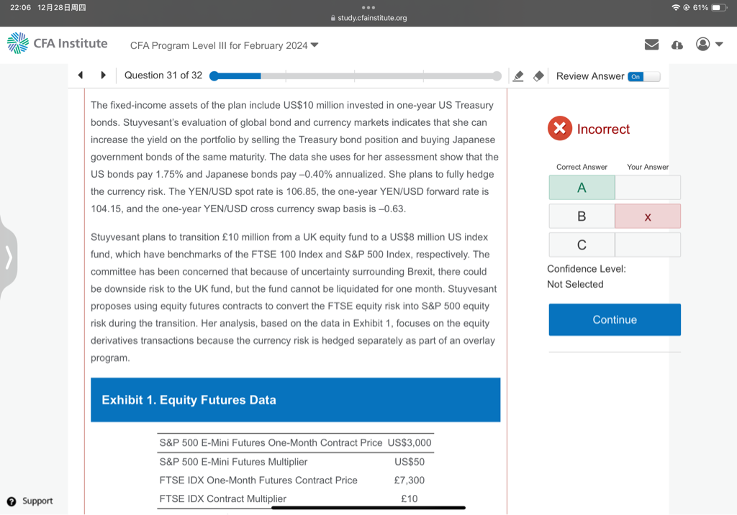Select answer option B

coord(582,217)
